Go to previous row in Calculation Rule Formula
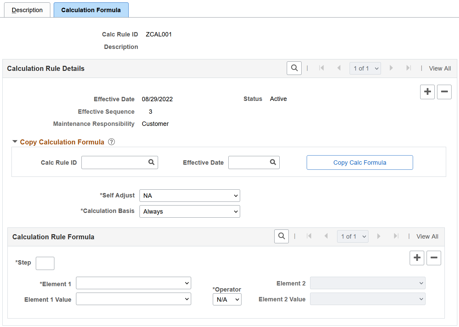 [326, 236]
